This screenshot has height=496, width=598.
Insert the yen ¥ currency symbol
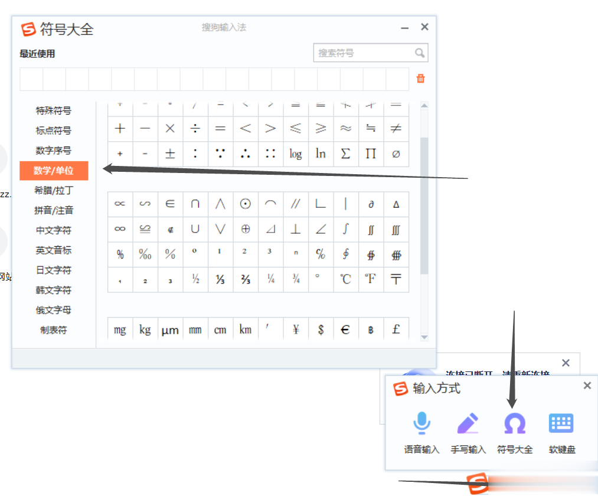[296, 329]
